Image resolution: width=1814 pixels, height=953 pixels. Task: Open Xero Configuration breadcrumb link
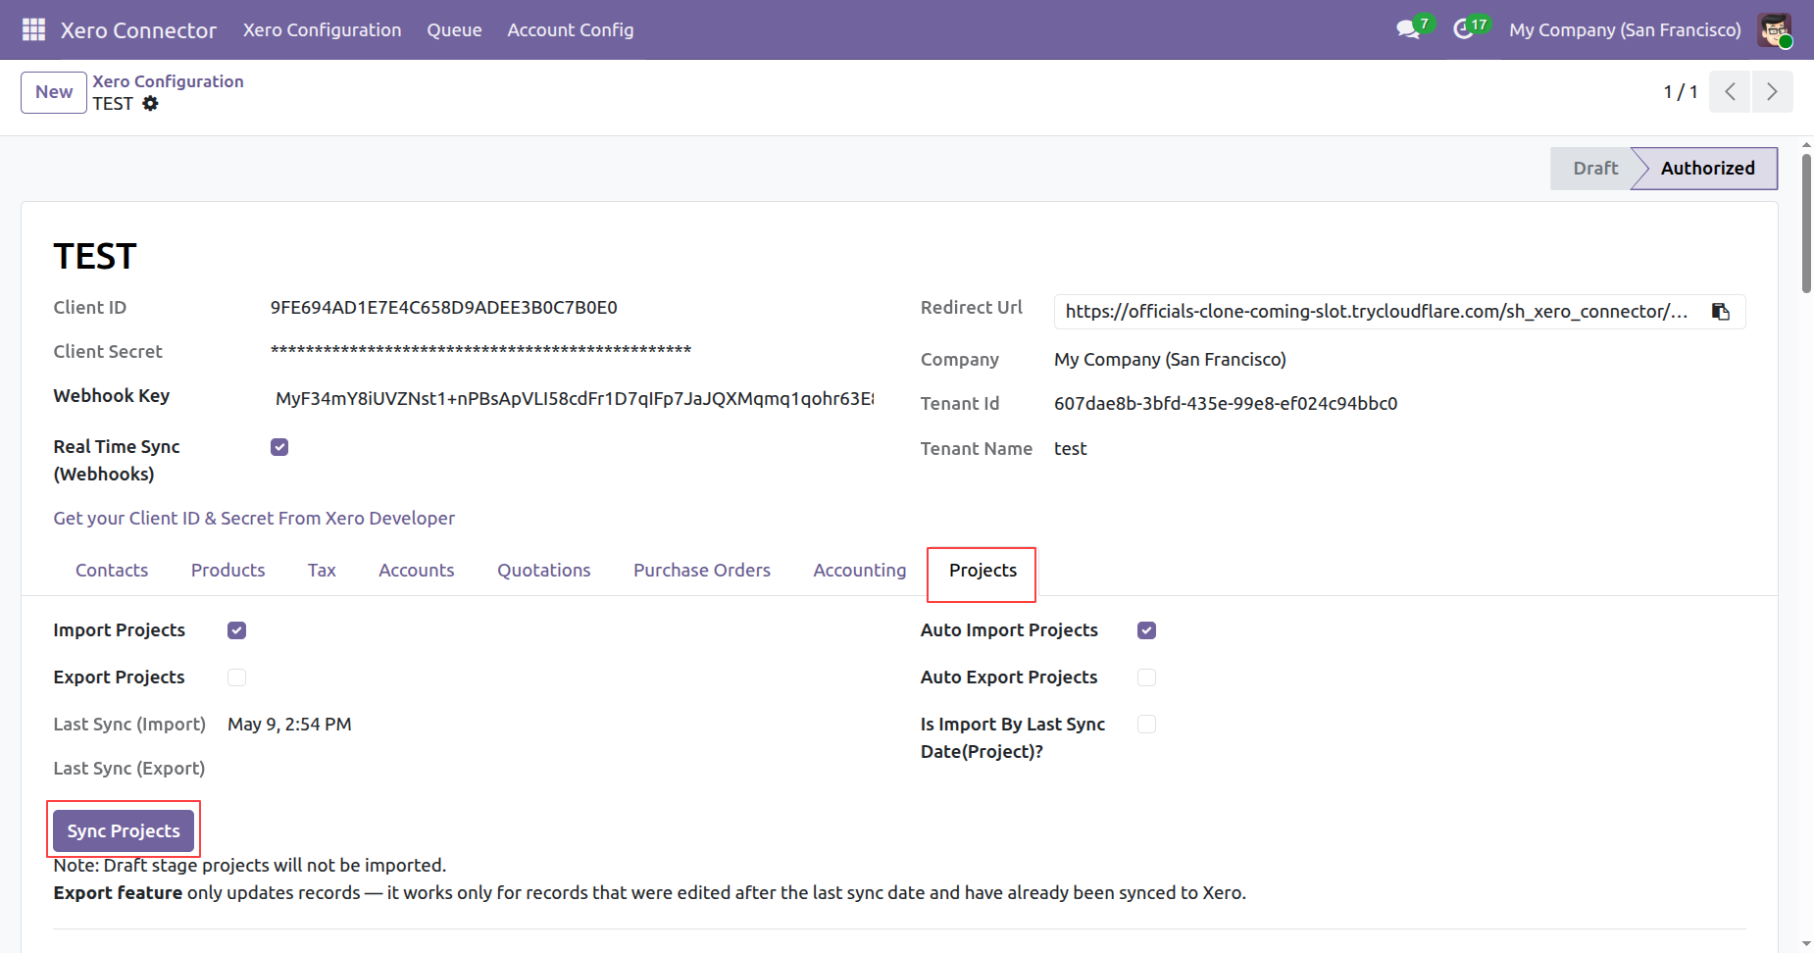pos(168,81)
